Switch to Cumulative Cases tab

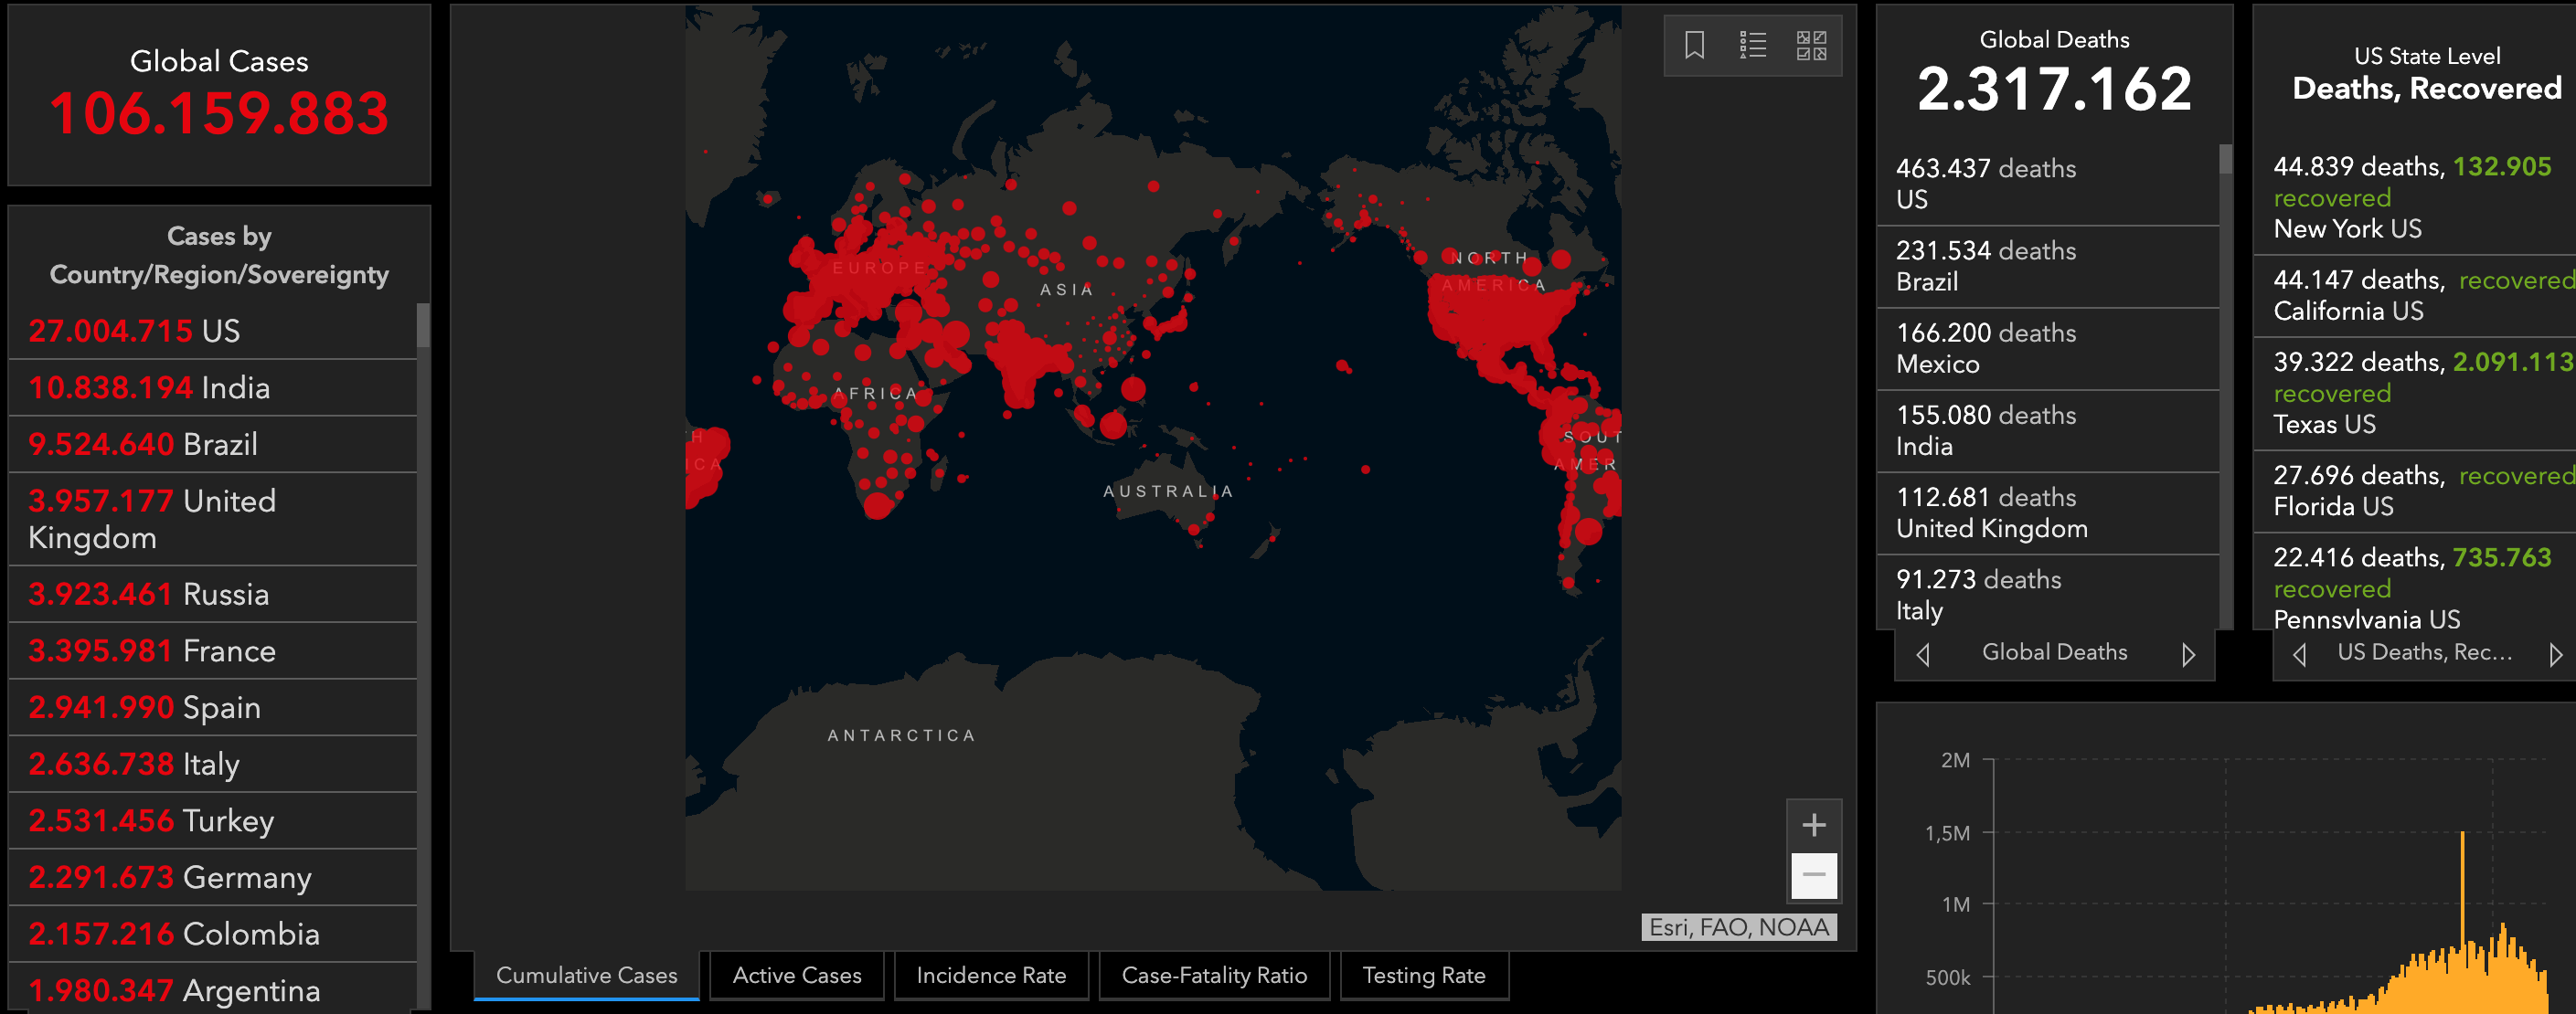click(587, 975)
